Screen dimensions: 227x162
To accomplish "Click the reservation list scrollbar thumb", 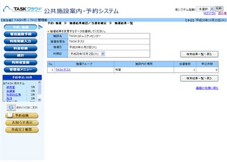I will click(39, 89).
